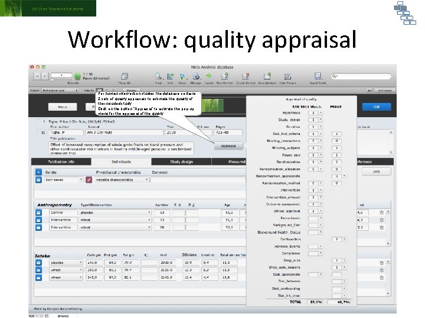Click the green found-set pie icon
The width and height of the screenshot is (425, 318).
point(77,76)
